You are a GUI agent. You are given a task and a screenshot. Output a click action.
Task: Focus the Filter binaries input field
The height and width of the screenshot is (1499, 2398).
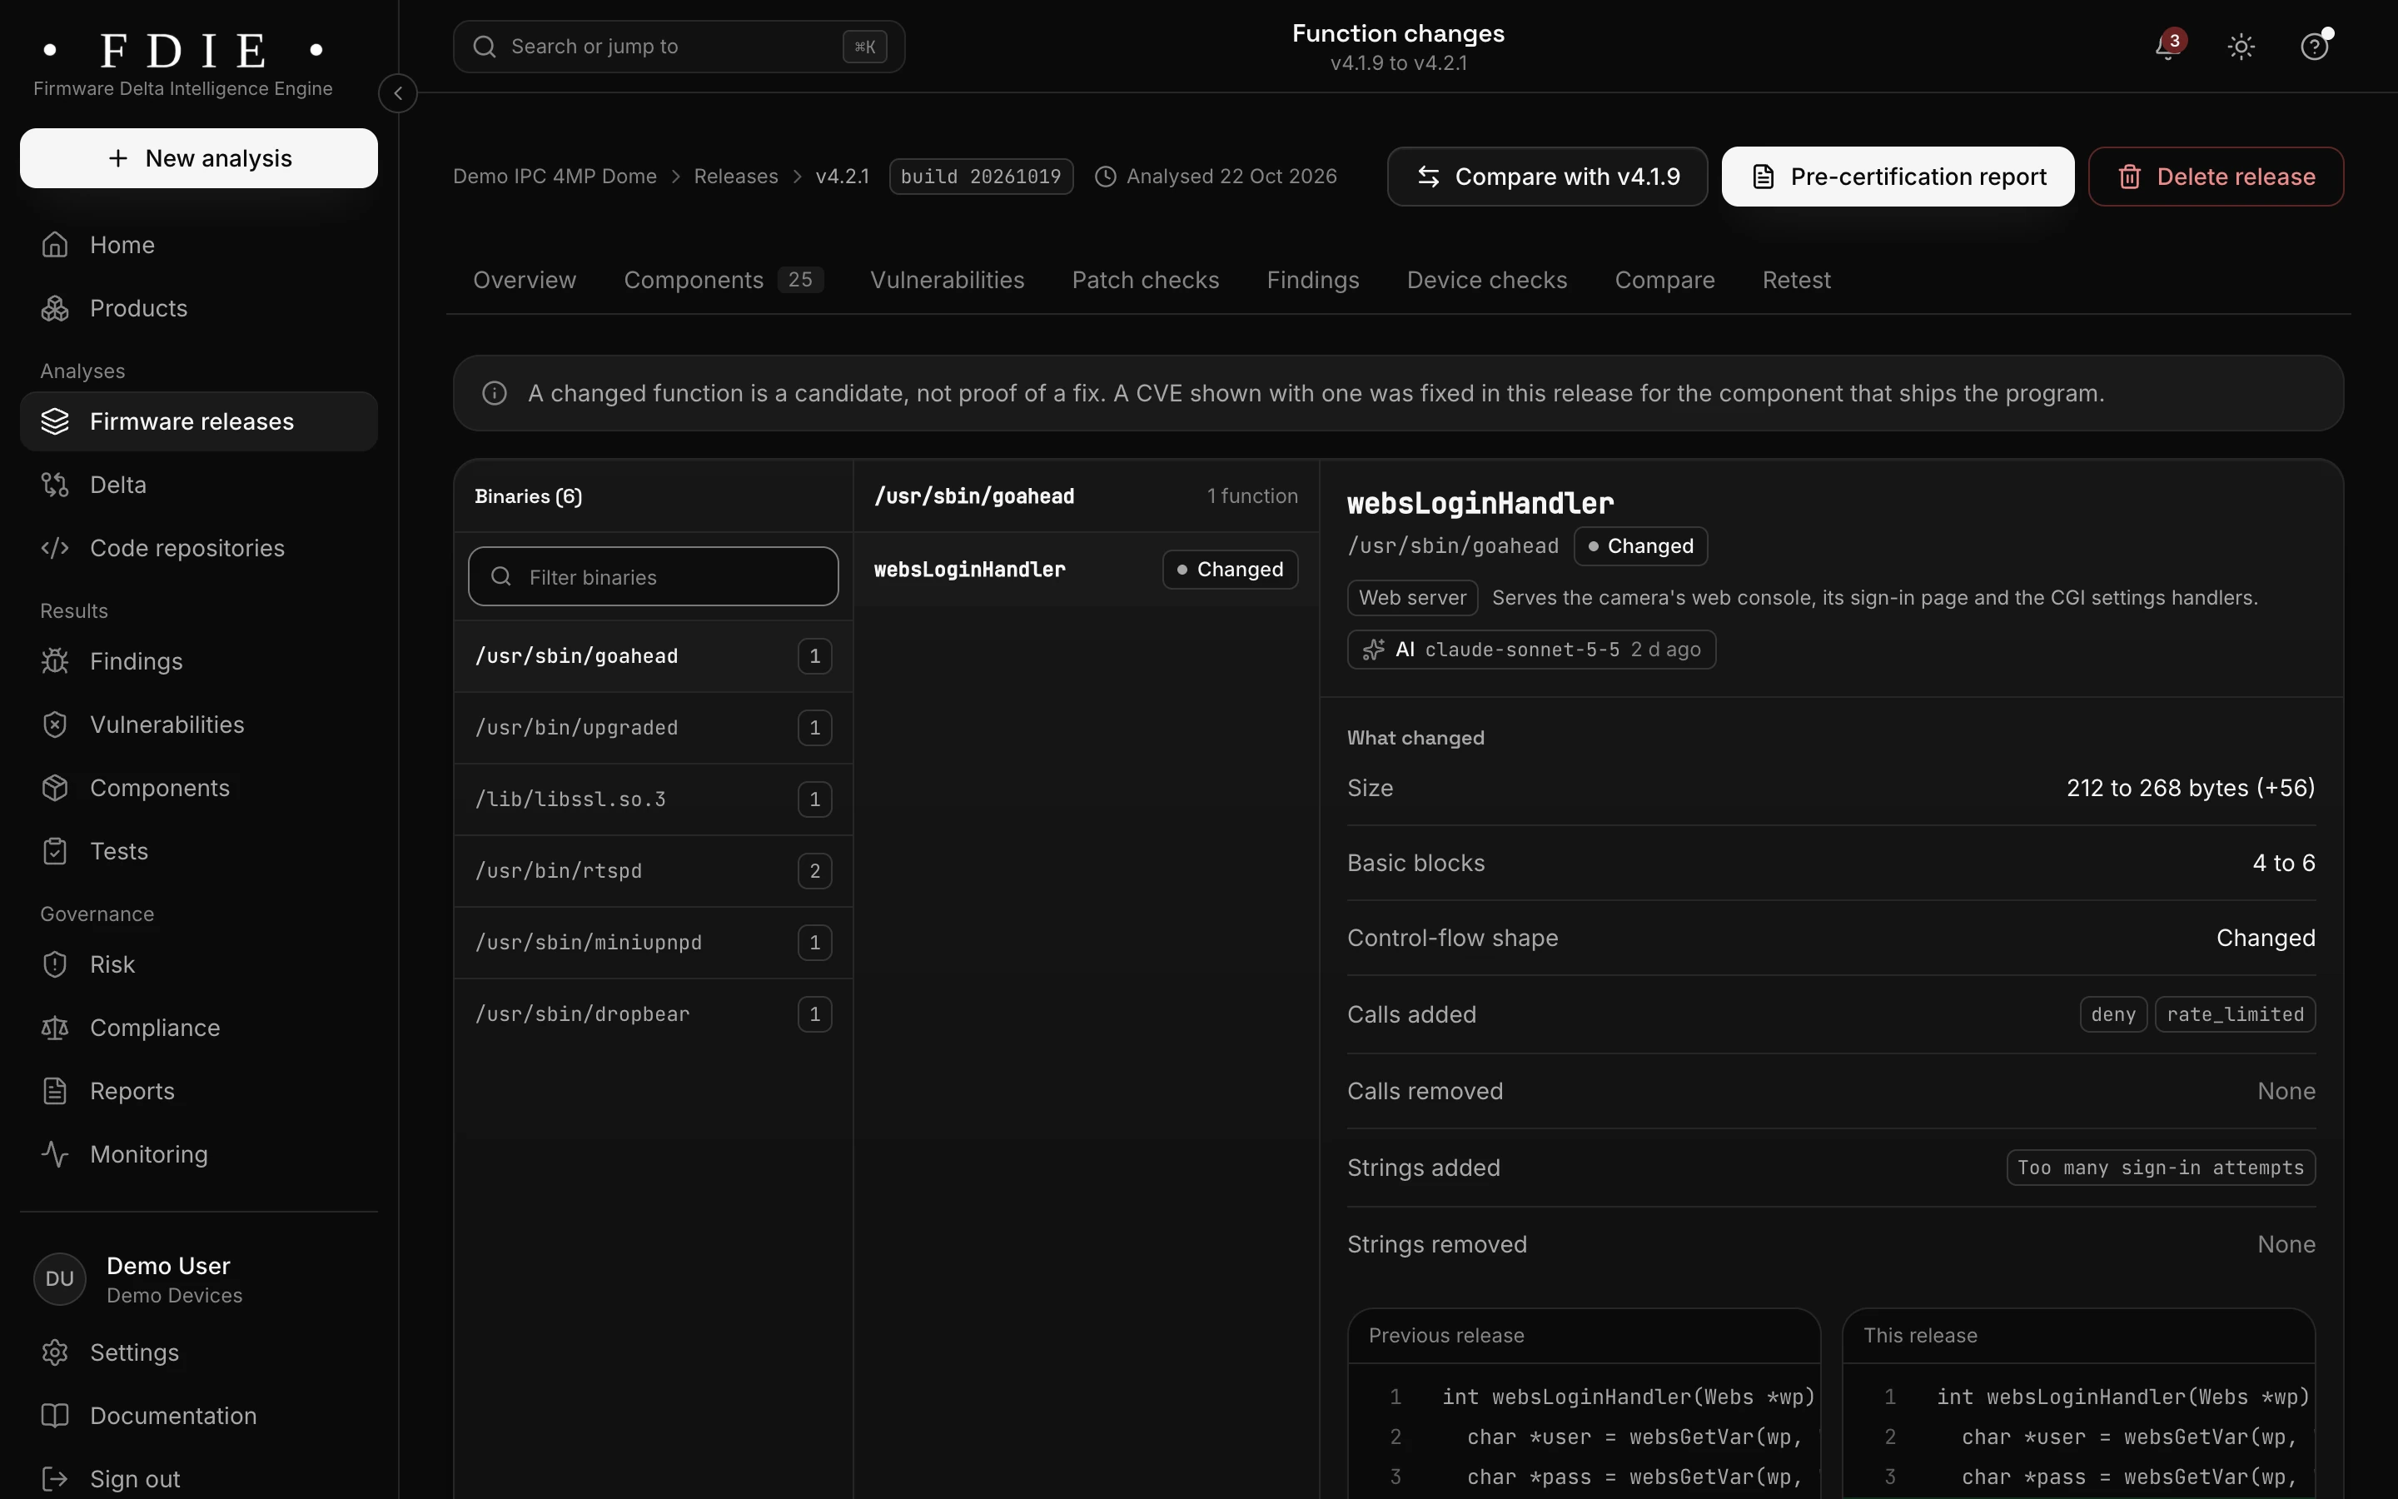click(653, 576)
